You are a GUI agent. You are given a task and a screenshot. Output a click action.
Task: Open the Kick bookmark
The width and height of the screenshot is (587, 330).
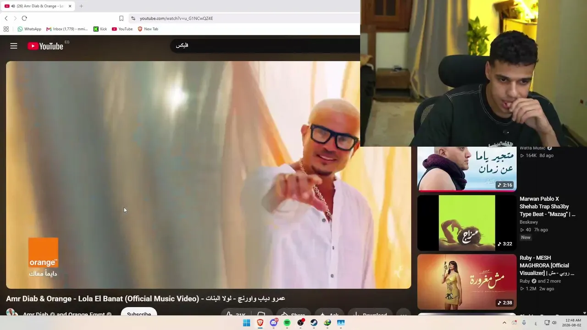pos(100,29)
